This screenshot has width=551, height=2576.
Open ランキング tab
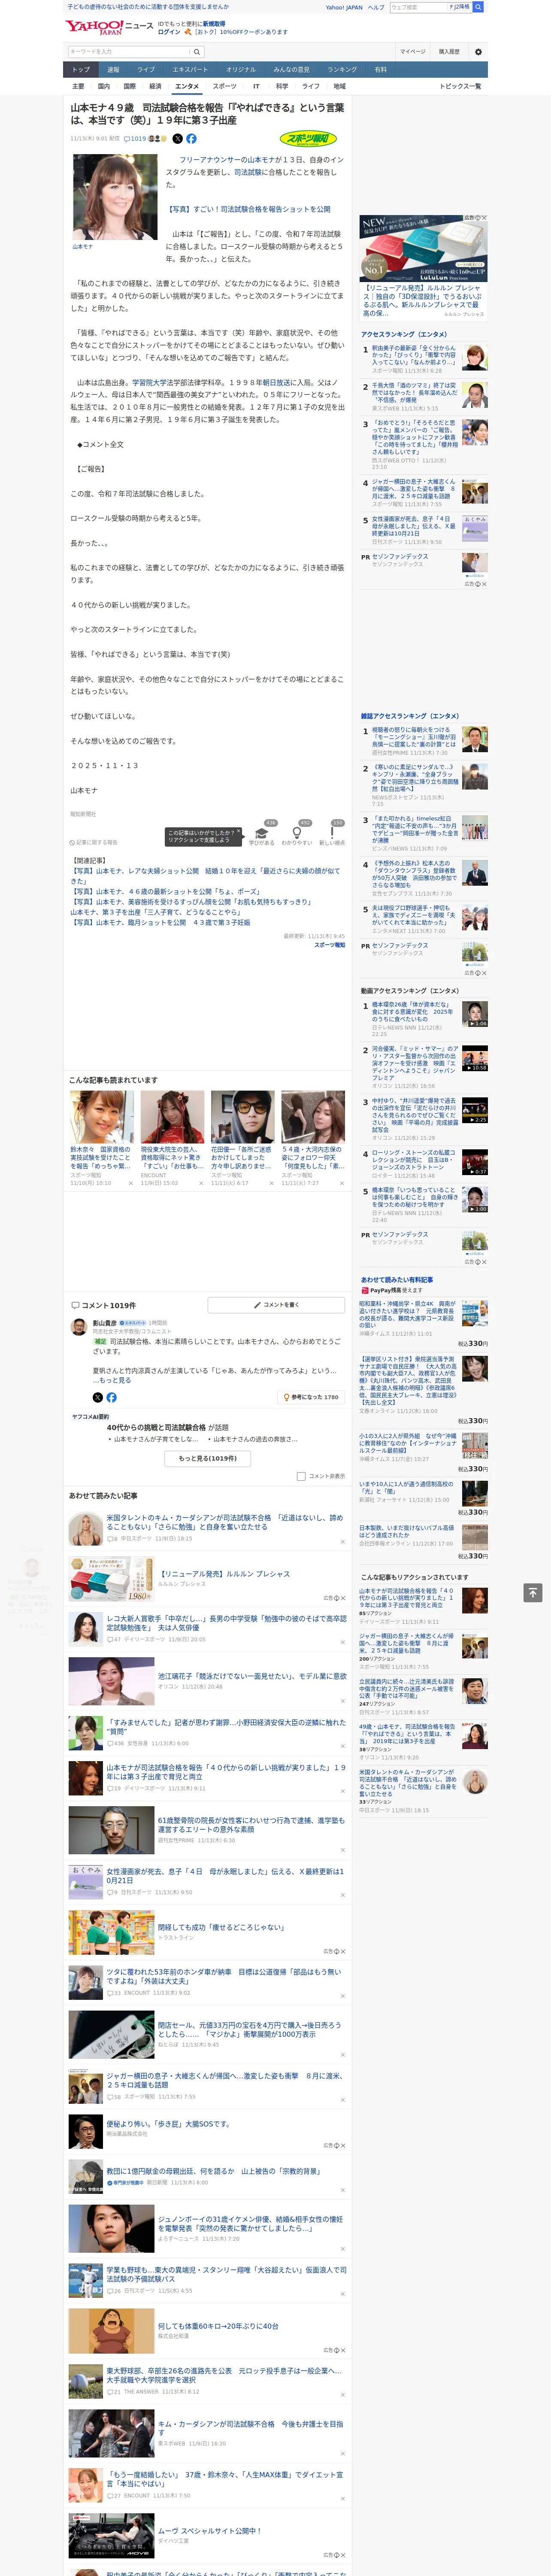342,70
